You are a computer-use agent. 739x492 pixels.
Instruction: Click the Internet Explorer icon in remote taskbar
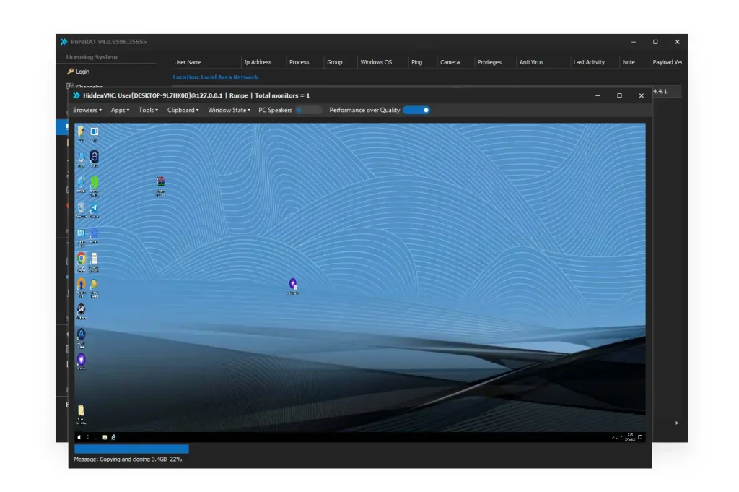pyautogui.click(x=113, y=437)
